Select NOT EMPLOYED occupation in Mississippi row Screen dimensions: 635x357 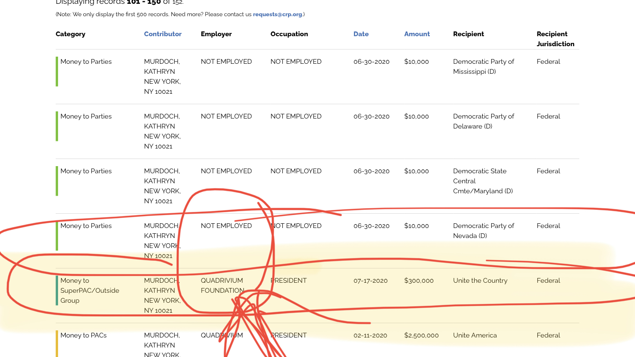(296, 61)
